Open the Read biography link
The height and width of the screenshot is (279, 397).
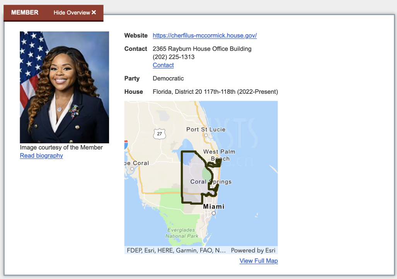(41, 156)
